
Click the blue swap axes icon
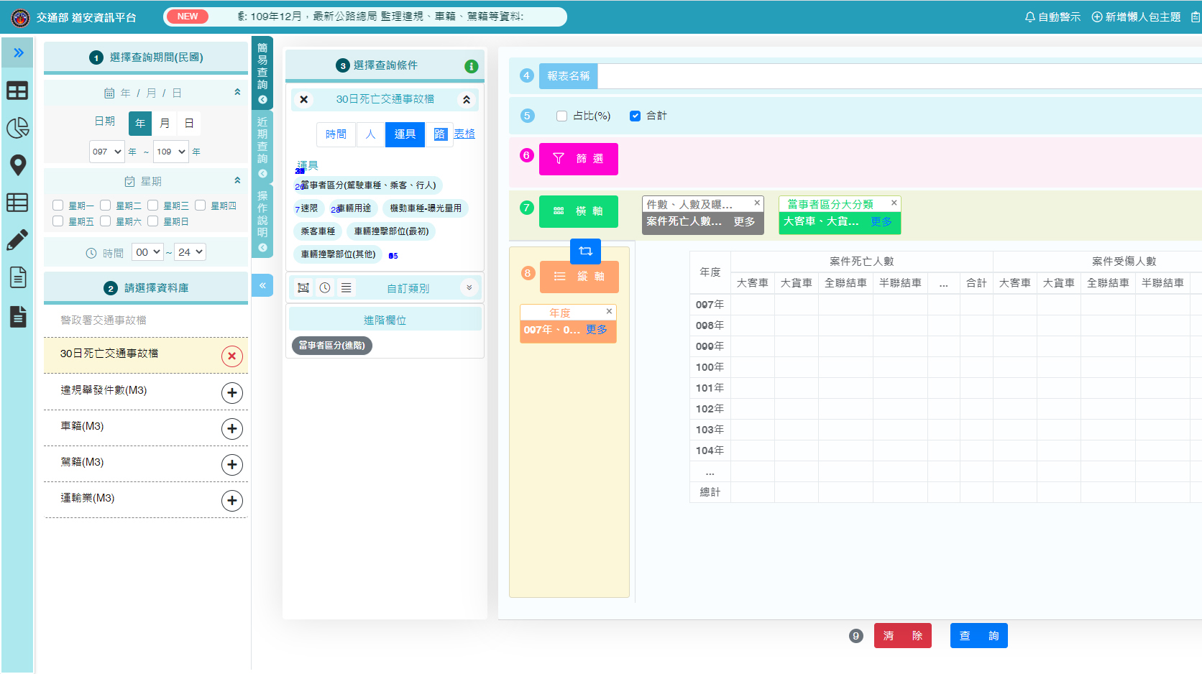pos(585,251)
